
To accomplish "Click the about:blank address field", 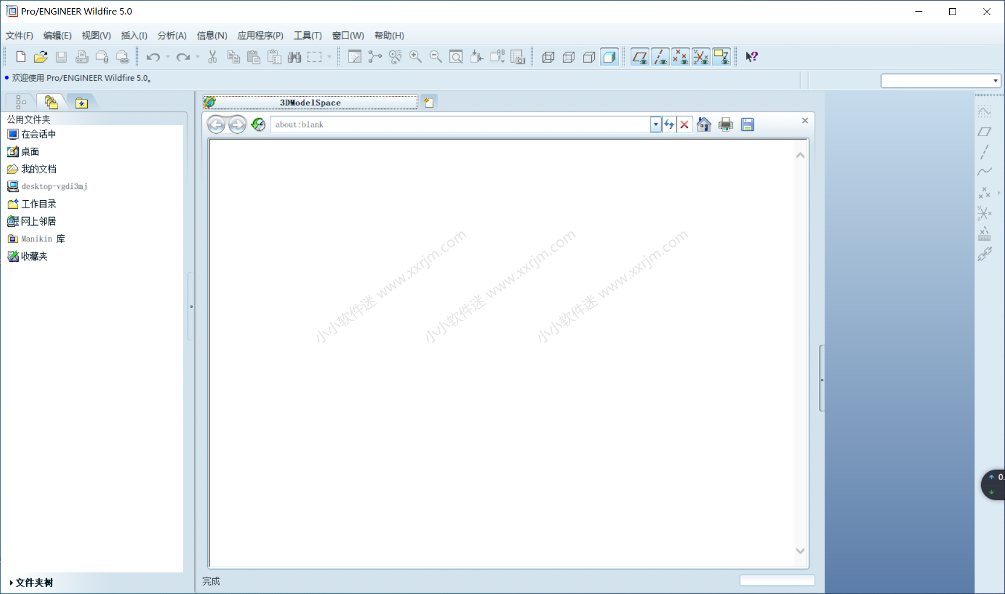I will click(460, 125).
